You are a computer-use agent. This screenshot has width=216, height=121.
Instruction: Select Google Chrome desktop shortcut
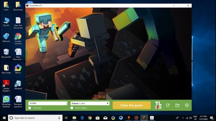click(18, 39)
